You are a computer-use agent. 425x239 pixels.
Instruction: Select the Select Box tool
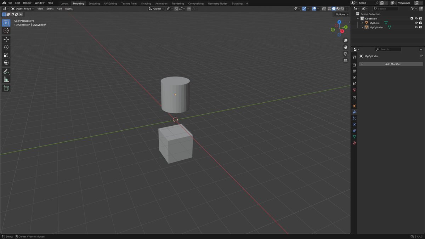6,23
